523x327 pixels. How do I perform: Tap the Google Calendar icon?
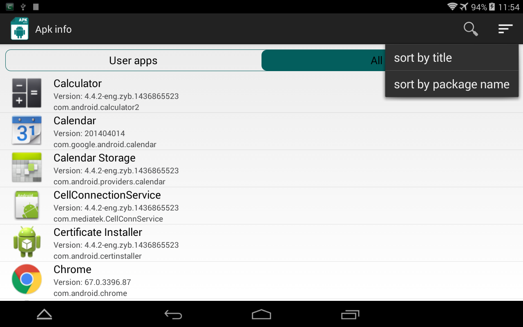tap(27, 131)
